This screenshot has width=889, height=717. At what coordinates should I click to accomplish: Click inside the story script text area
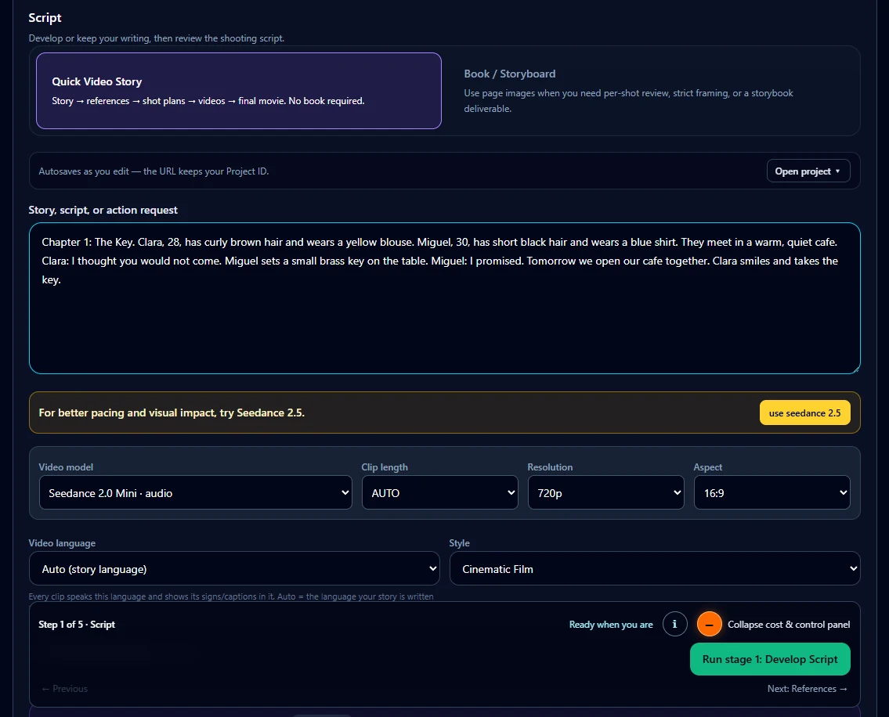coord(445,298)
